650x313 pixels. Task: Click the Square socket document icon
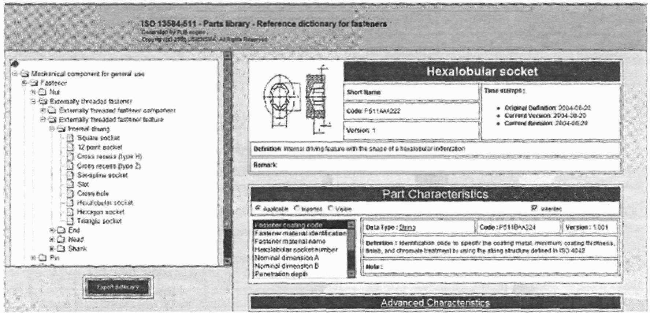(x=71, y=138)
